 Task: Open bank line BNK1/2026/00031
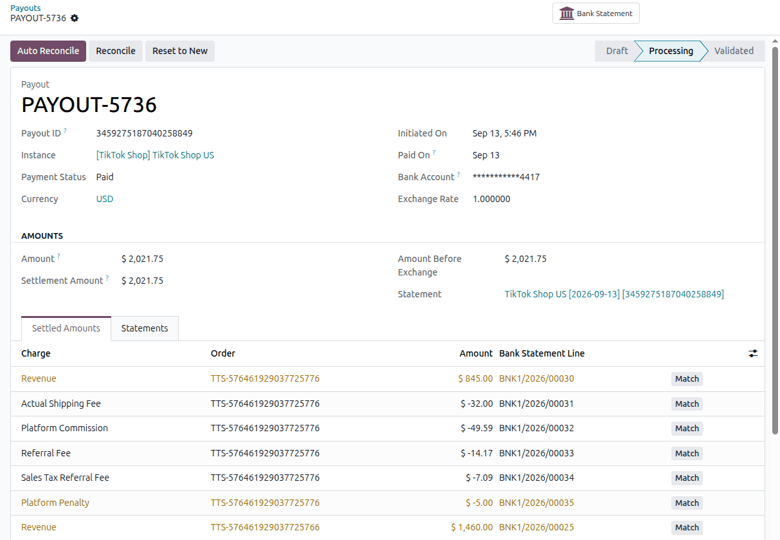[536, 404]
